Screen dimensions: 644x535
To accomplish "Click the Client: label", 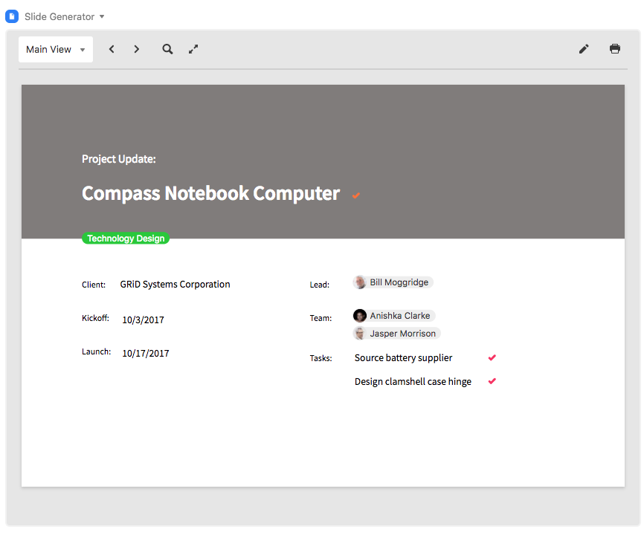I will tap(94, 285).
